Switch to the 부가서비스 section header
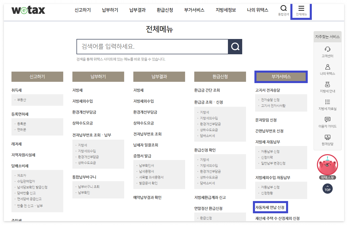Image resolution: width=348 pixels, height=225 pixels. click(281, 76)
